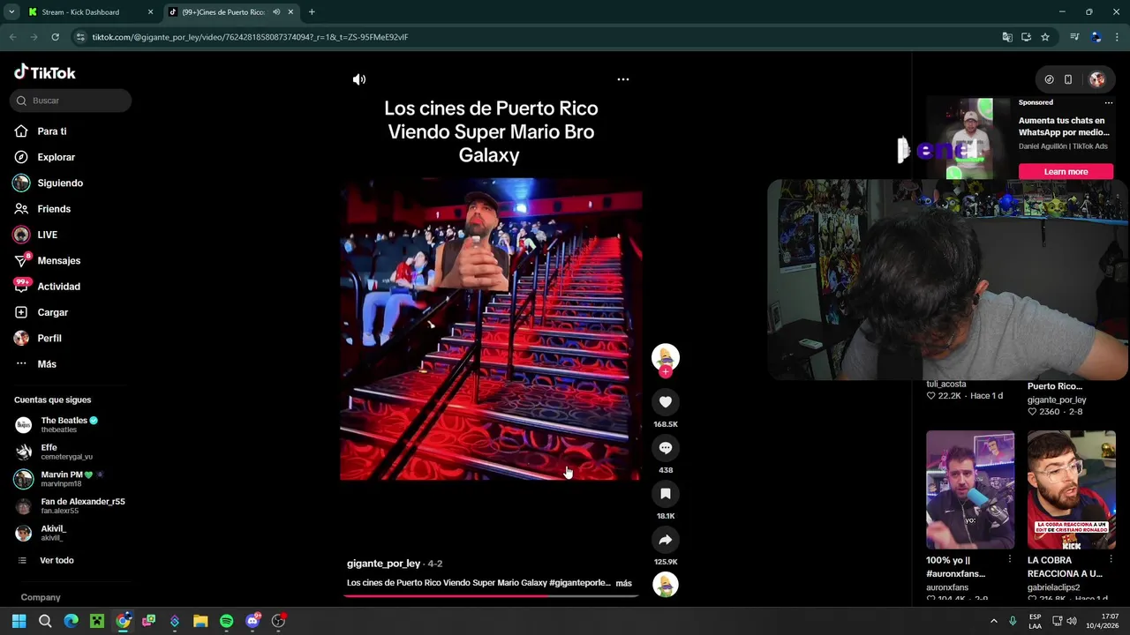Image resolution: width=1130 pixels, height=635 pixels.
Task: Go to the Siguiendo feed
Action: pos(59,183)
